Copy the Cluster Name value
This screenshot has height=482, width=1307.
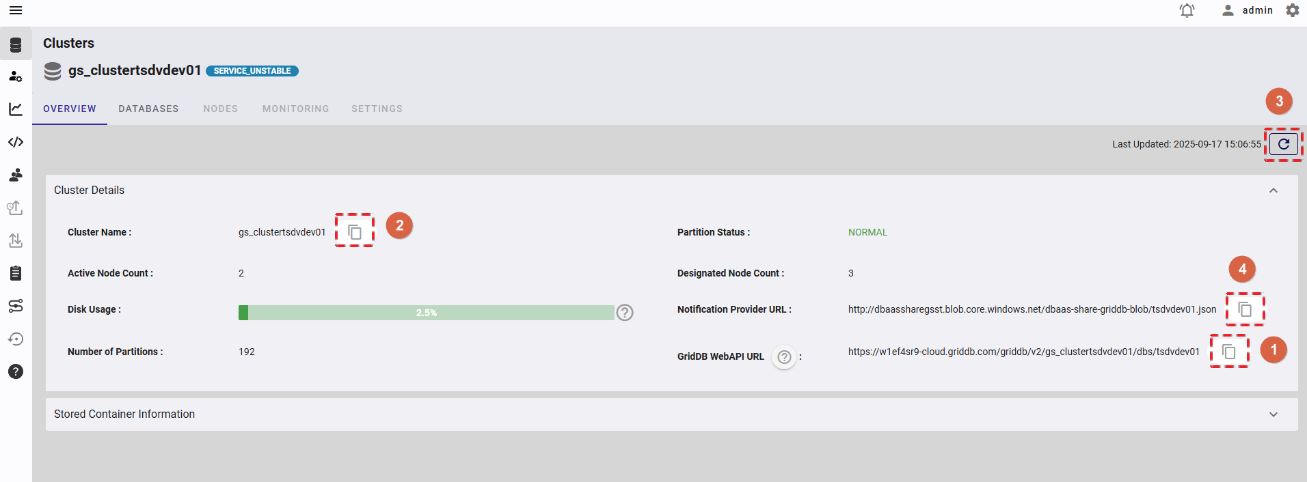pos(355,232)
